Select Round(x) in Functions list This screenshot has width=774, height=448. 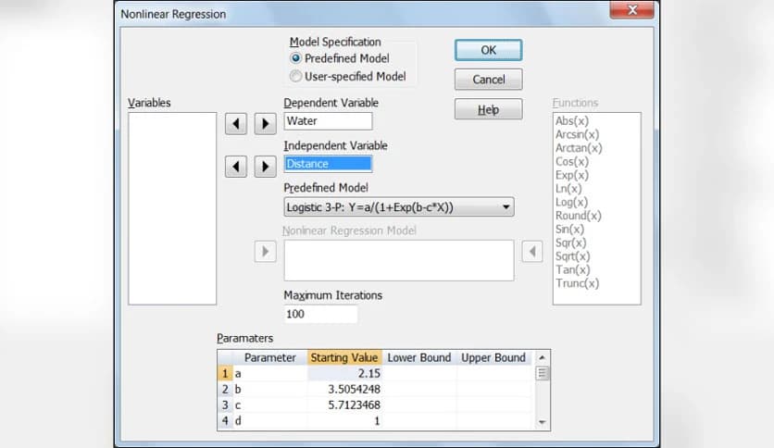(x=578, y=216)
